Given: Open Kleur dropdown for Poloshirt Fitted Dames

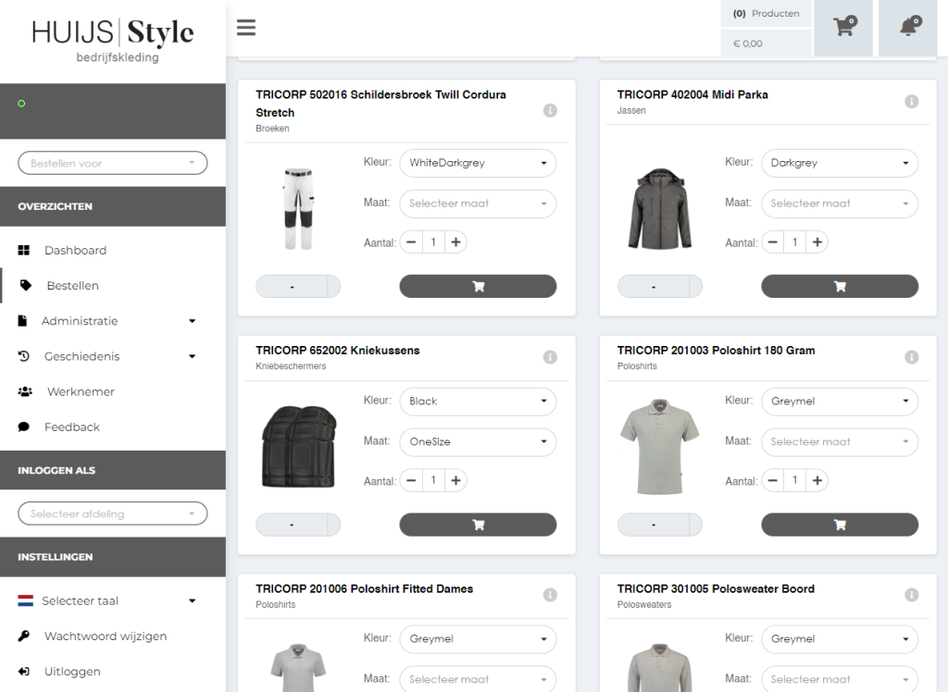Looking at the screenshot, I should coord(478,639).
